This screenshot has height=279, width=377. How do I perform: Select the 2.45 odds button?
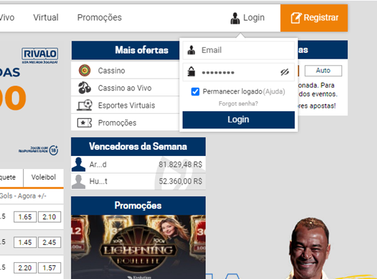coord(49,242)
